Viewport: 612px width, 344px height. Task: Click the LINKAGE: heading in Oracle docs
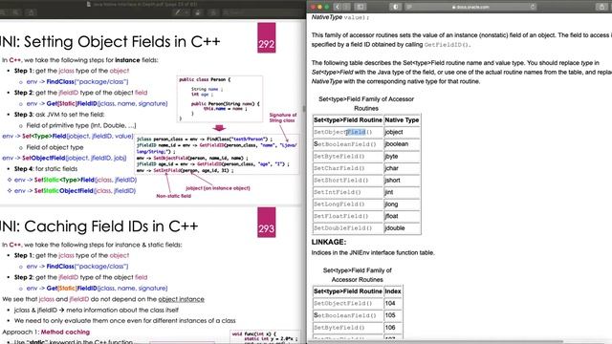(329, 242)
